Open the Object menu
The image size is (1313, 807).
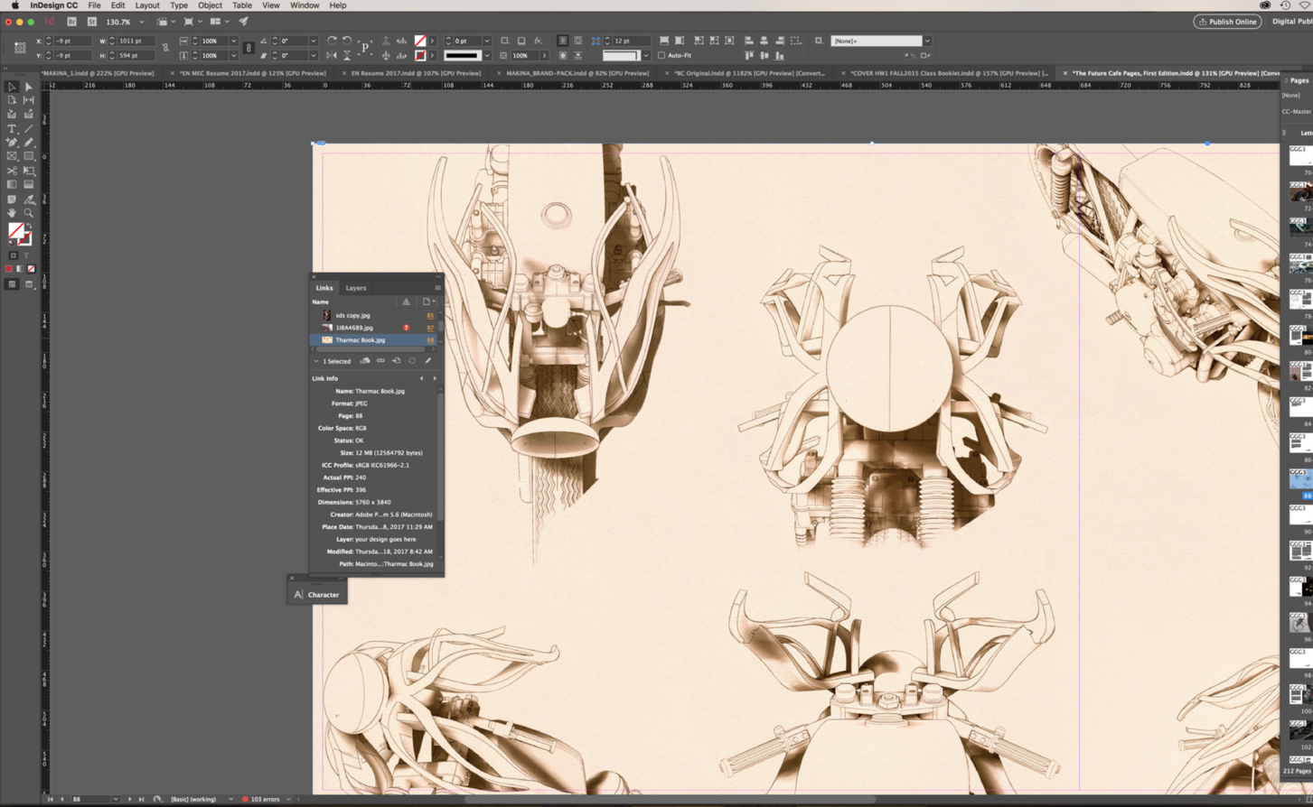(210, 5)
